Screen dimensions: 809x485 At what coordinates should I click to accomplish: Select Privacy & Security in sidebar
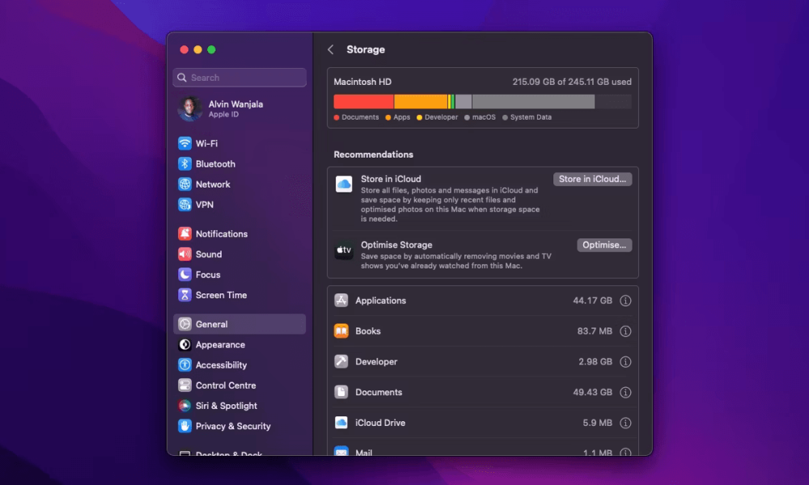pyautogui.click(x=233, y=426)
